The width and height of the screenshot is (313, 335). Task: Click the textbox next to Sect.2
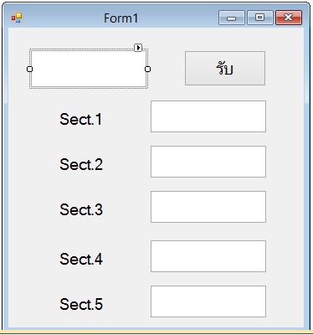pos(208,162)
